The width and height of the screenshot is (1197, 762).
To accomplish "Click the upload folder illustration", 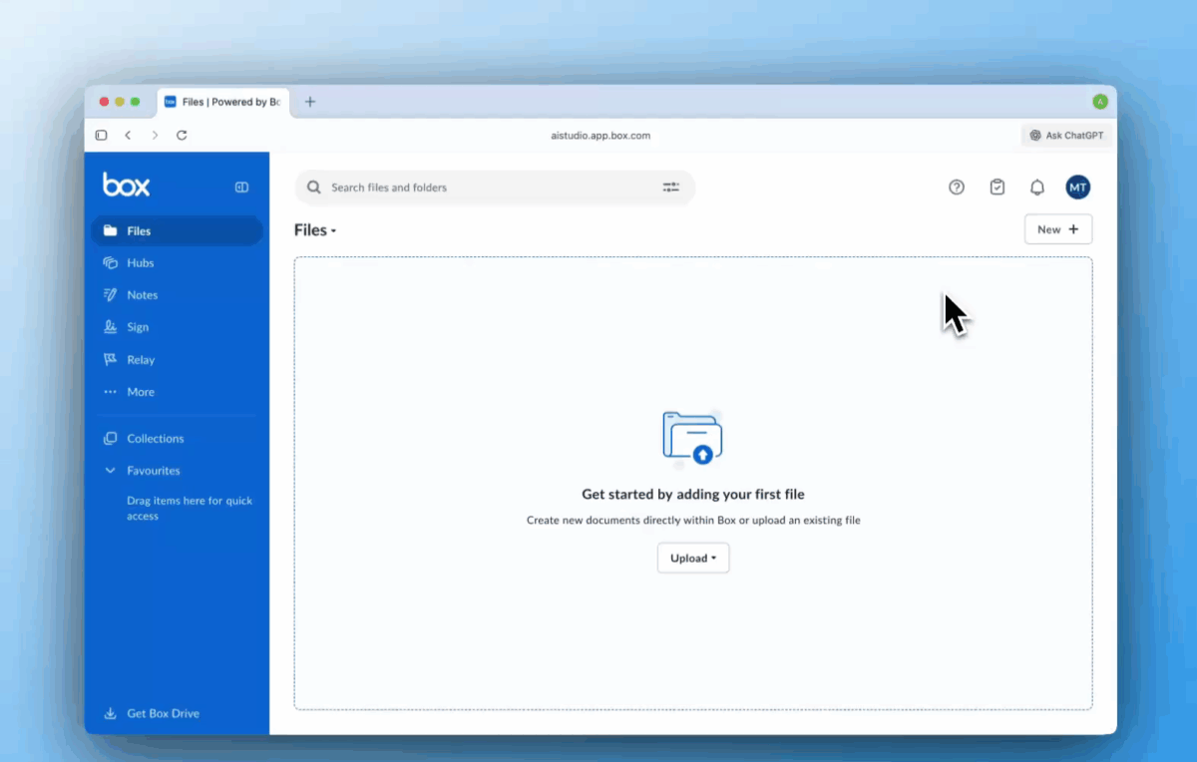I will point(692,439).
